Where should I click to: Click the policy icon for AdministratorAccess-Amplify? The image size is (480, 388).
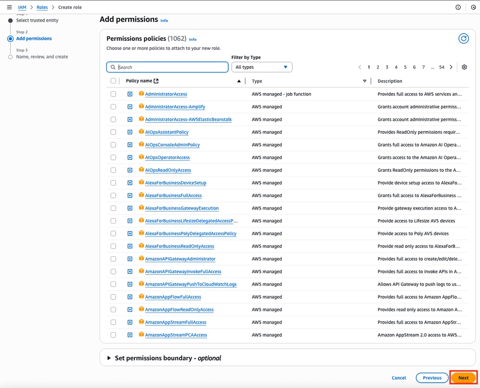click(x=141, y=106)
